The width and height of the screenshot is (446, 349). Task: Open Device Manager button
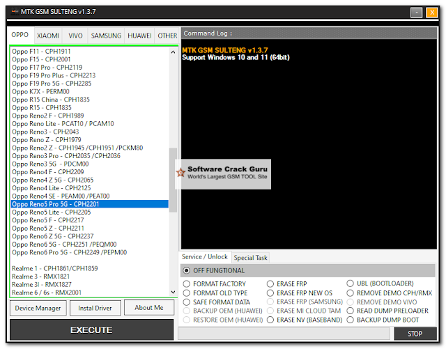(38, 308)
